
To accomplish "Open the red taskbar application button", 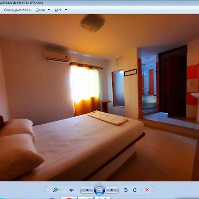I will [x=69, y=198].
